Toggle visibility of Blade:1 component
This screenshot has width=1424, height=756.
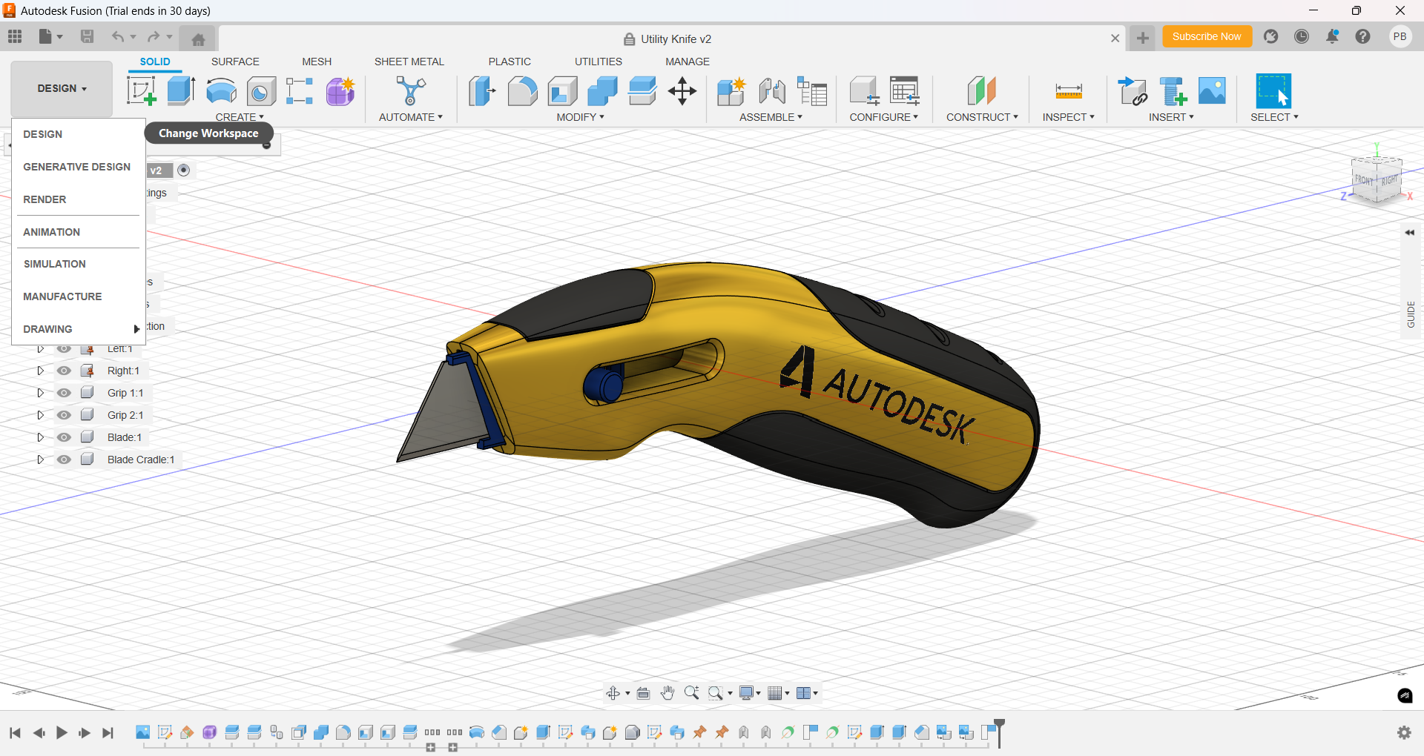point(65,437)
